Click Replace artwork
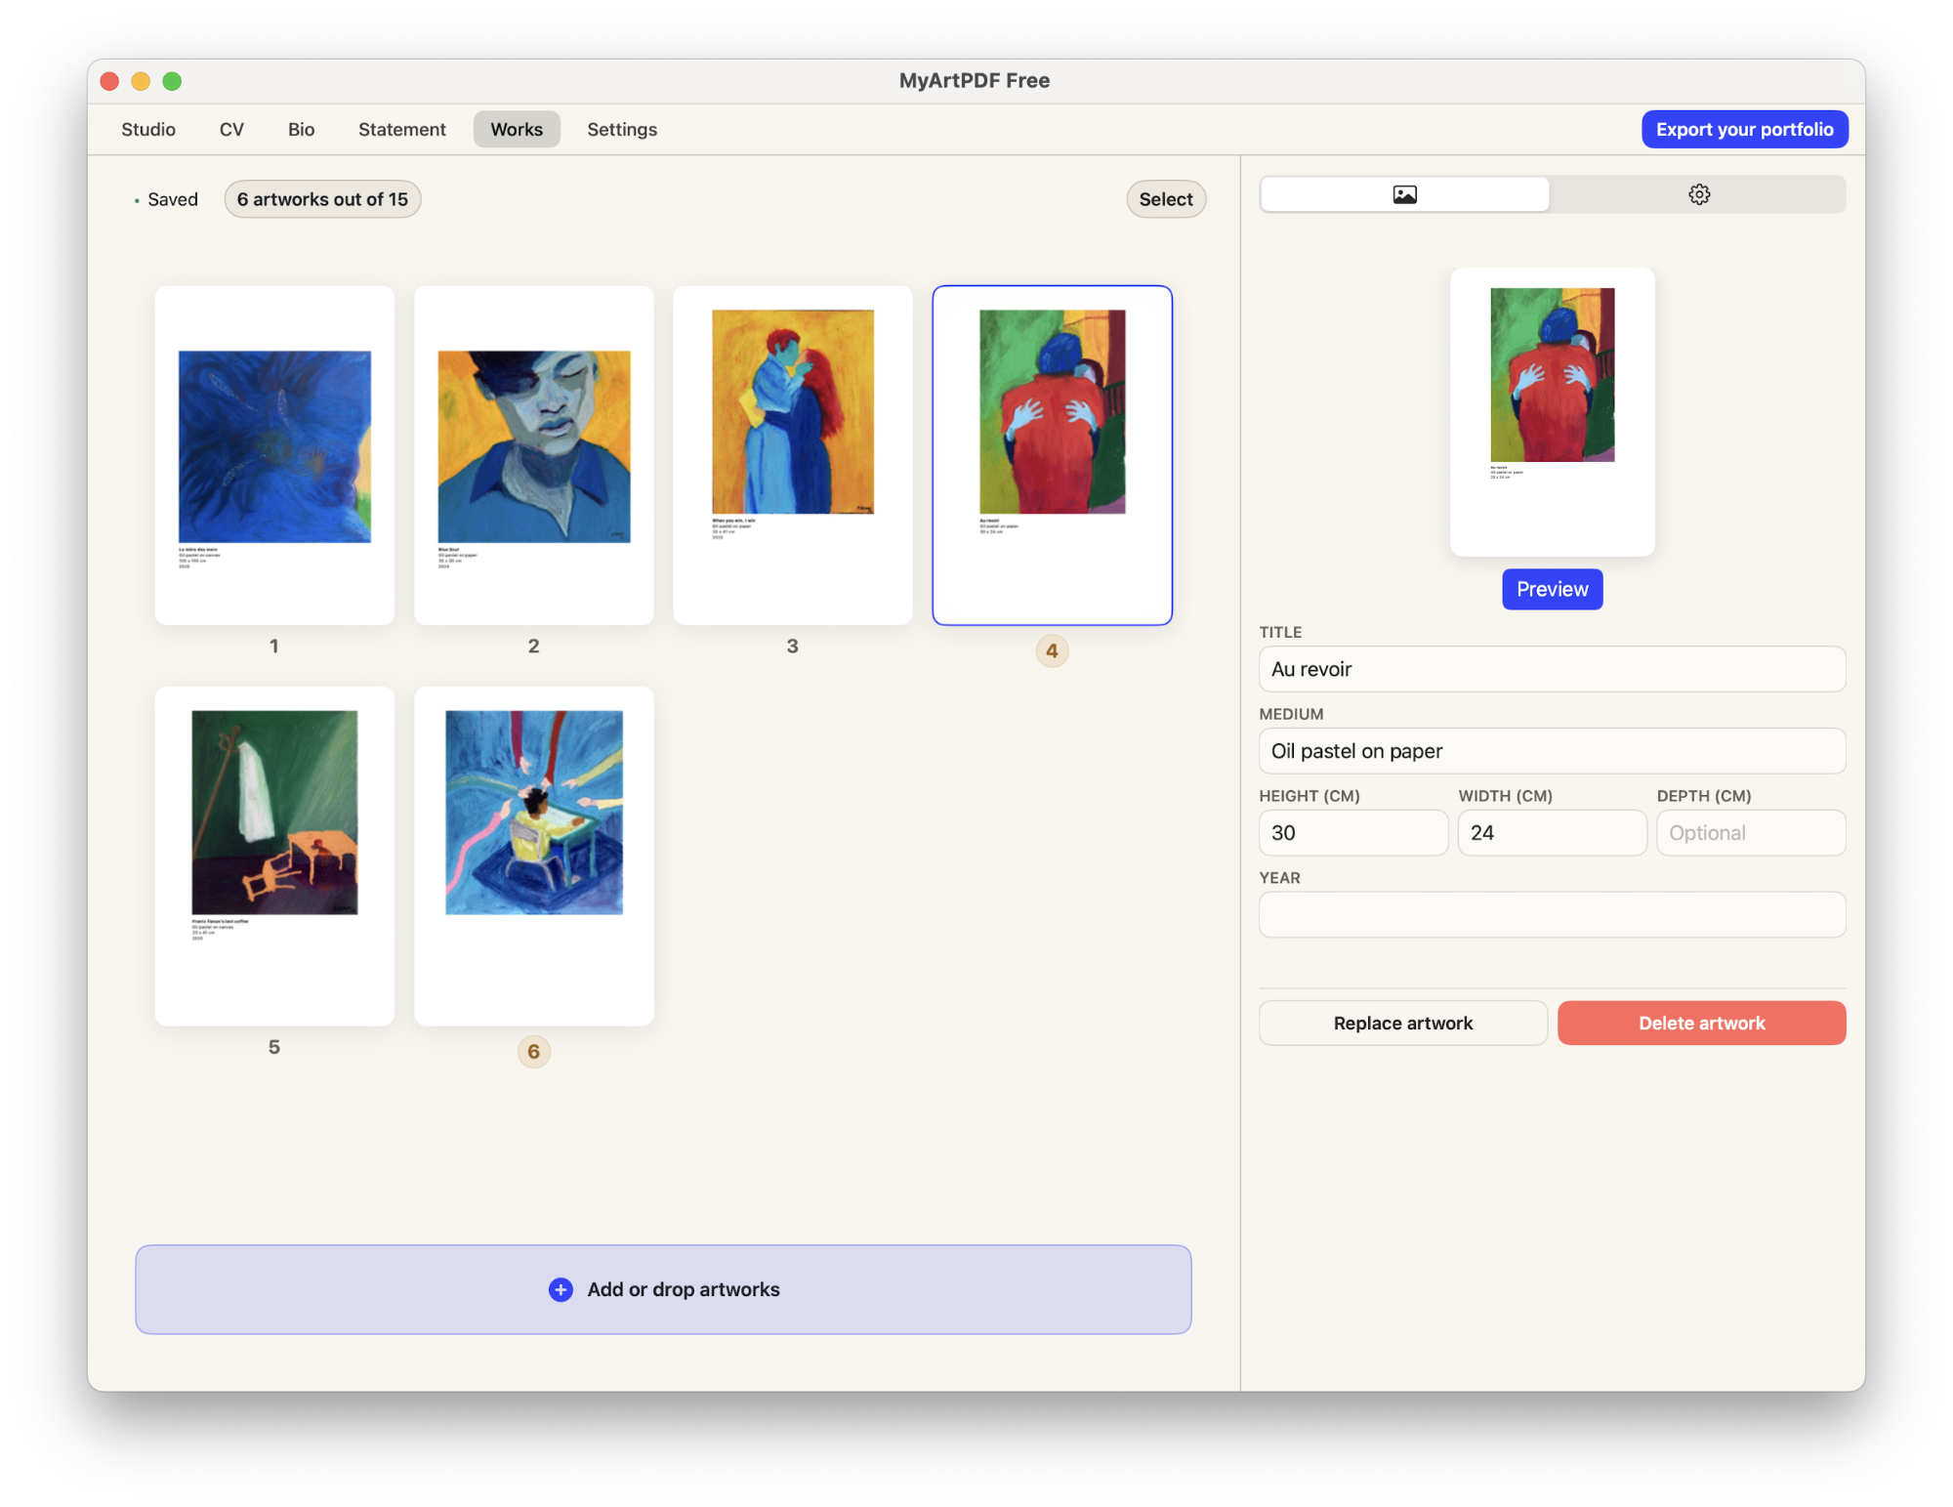This screenshot has width=1953, height=1507. [x=1402, y=1023]
